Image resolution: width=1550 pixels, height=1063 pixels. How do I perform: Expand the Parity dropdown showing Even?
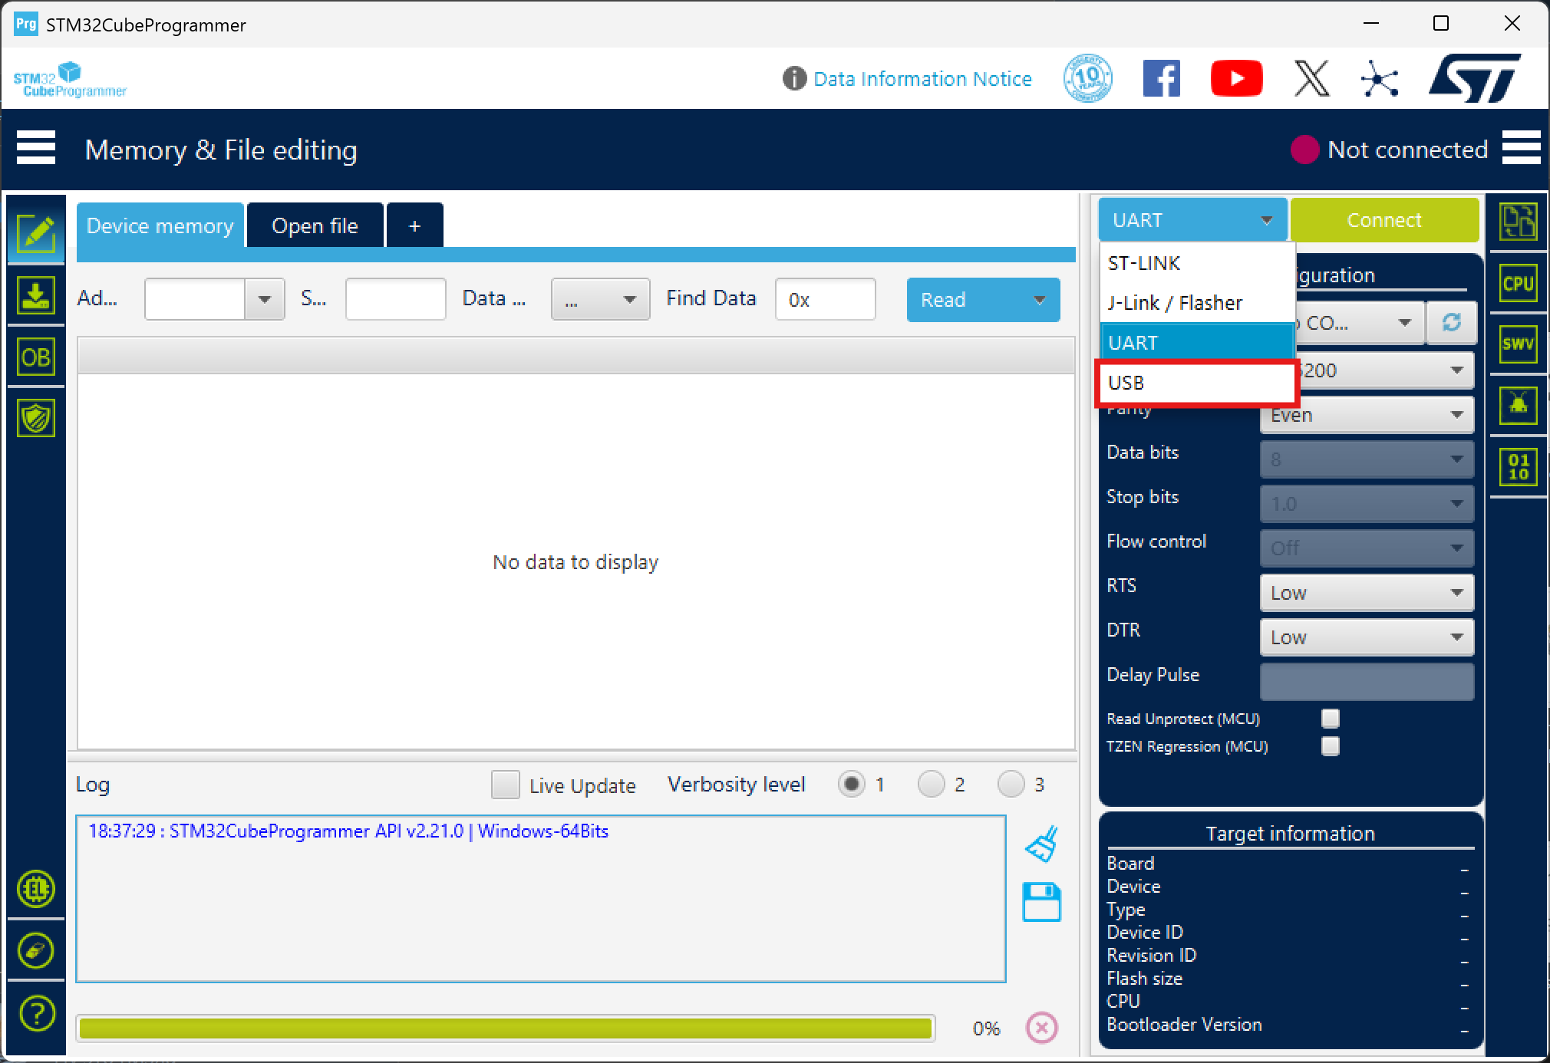(x=1366, y=415)
